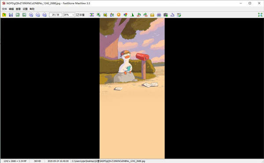
Task: Click the '1242 x 2688' dimensions in the status bar
Action: [15, 161]
